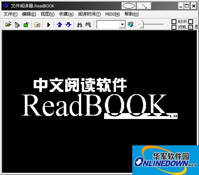Screen dimensions: 199x175
Task: Enable the BIG5 checkbox
Action: (174, 22)
